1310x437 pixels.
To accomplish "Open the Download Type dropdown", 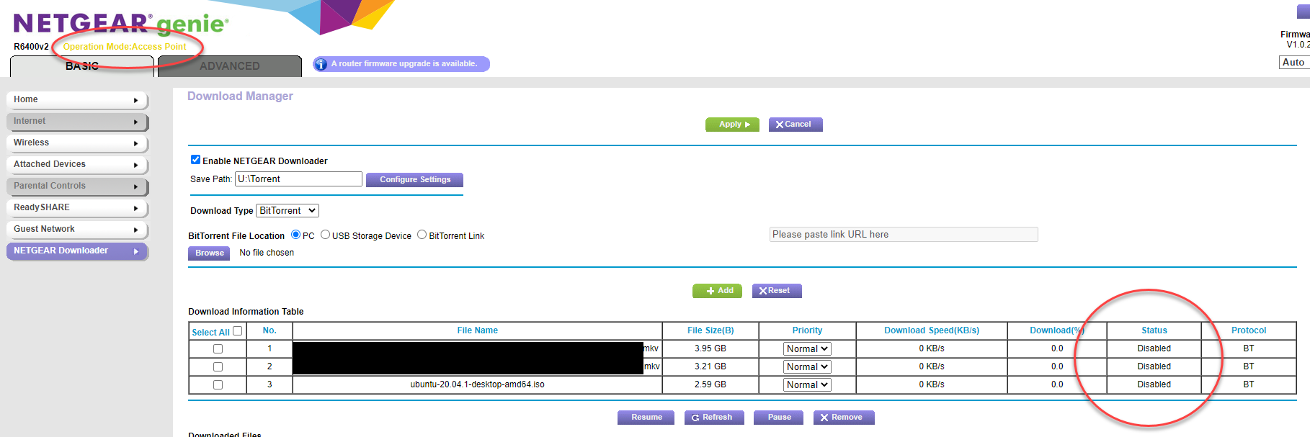I will click(288, 210).
